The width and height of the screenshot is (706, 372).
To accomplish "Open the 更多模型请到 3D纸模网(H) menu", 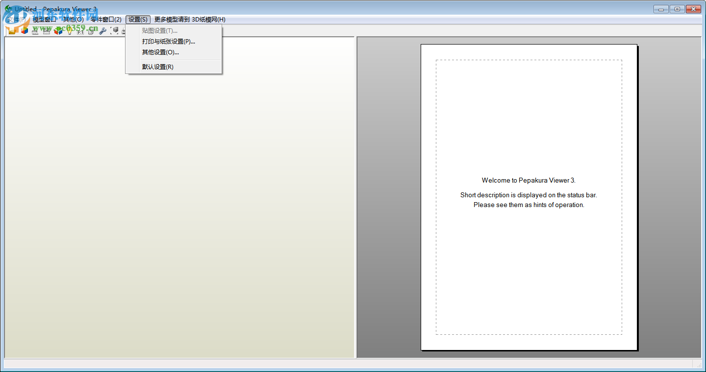I will tap(190, 20).
